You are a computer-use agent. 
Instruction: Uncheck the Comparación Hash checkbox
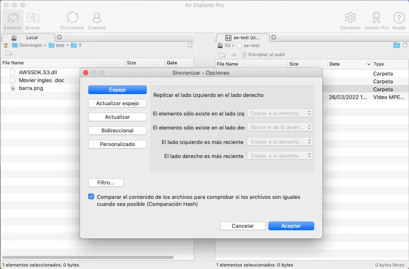pyautogui.click(x=91, y=196)
